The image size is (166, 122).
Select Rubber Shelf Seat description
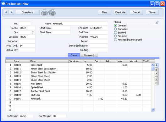tap(49, 91)
